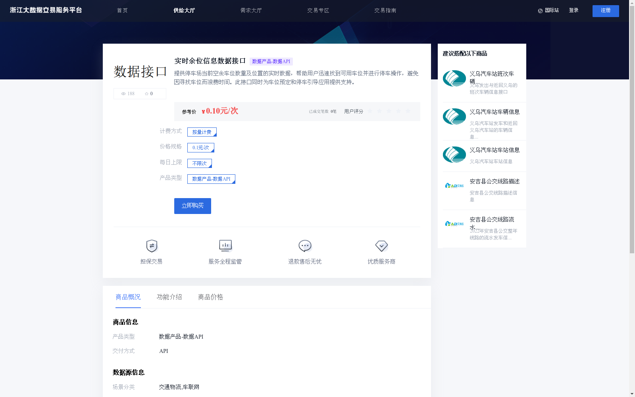Screen dimensions: 635x397
Task: Click the ¥0.10元/次 price text
Action: [x=220, y=111]
